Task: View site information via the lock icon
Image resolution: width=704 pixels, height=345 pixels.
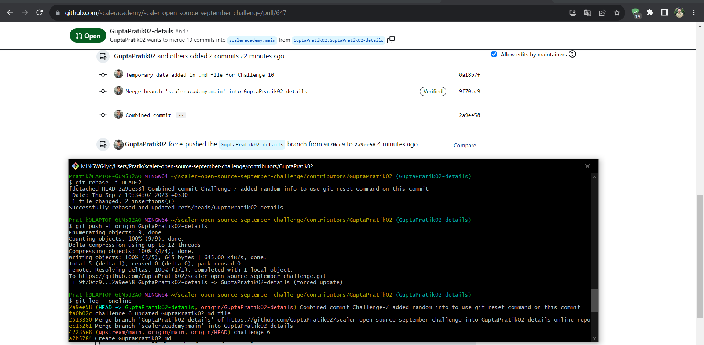Action: coord(57,12)
